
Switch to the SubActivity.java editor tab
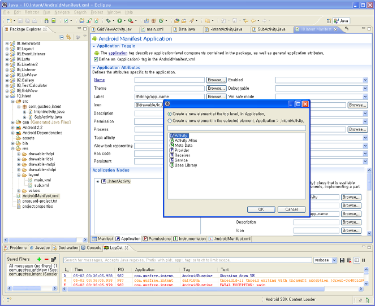click(271, 29)
